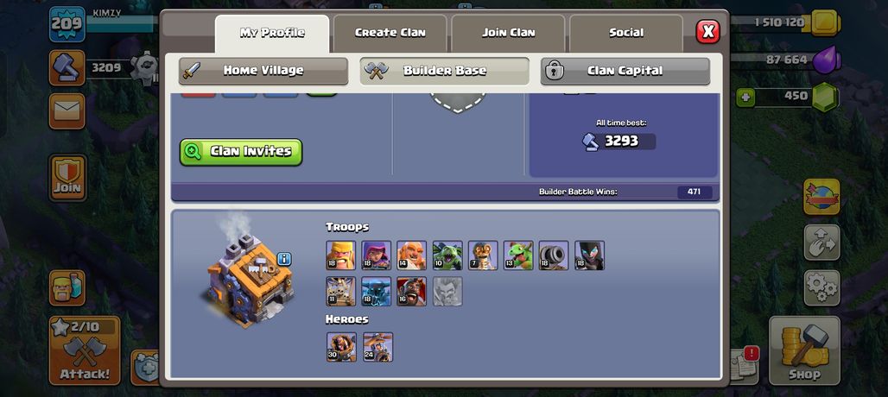This screenshot has height=397, width=888.
Task: Go to the Social tab
Action: (626, 33)
